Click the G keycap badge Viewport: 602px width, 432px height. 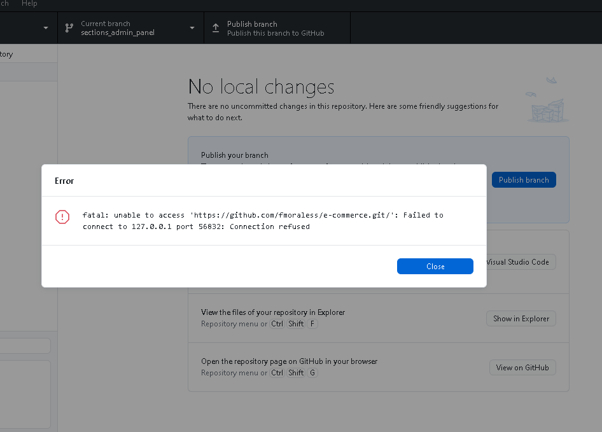(312, 372)
